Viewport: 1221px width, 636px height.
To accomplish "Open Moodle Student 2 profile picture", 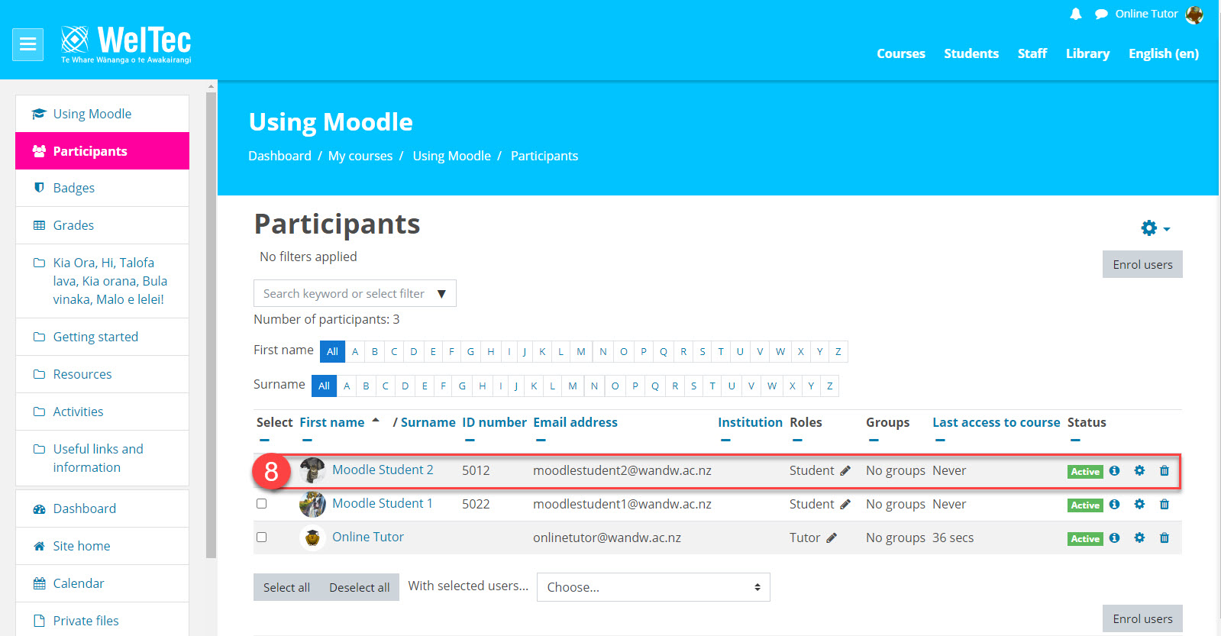I will pyautogui.click(x=312, y=470).
